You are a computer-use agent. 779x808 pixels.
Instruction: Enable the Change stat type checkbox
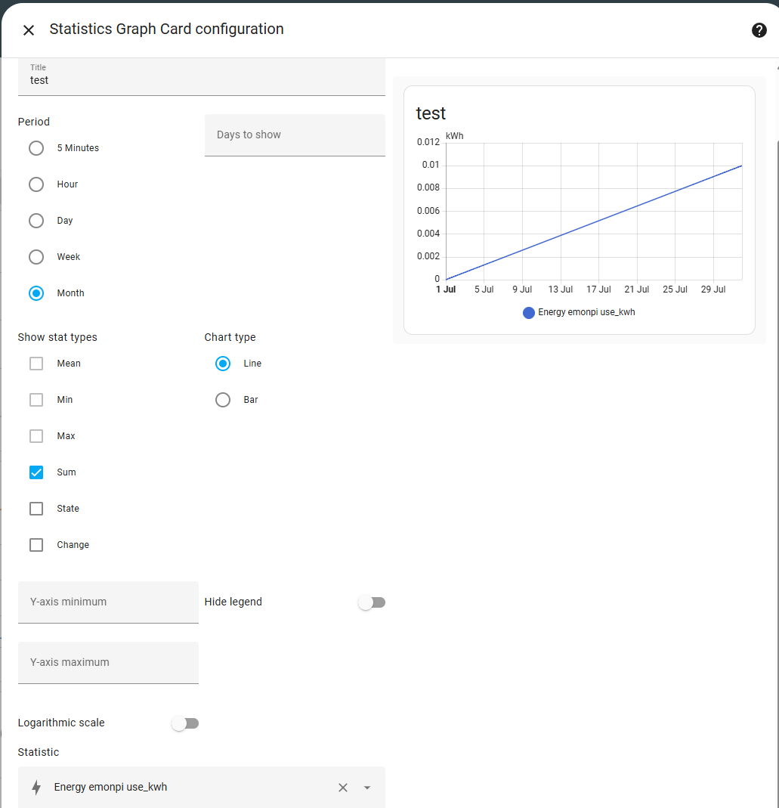click(36, 545)
